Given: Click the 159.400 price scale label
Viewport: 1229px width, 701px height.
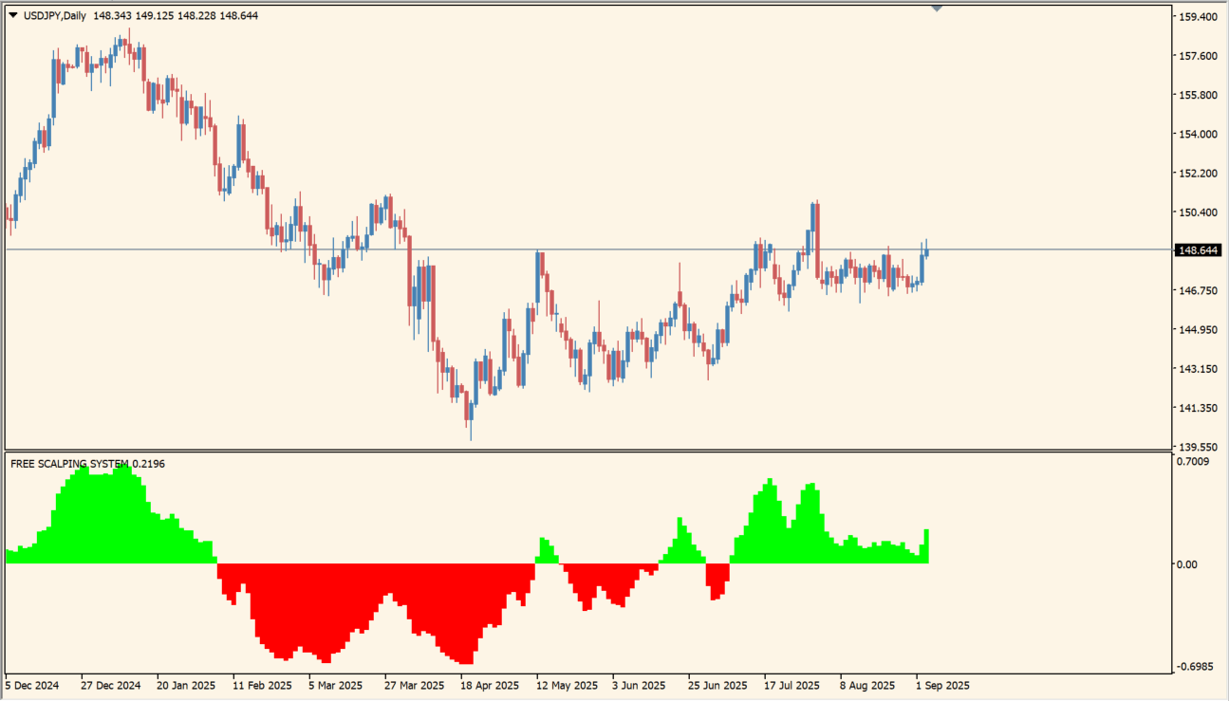Looking at the screenshot, I should point(1197,17).
